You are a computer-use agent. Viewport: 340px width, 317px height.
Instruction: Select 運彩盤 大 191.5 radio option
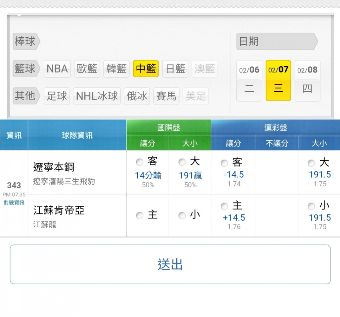311,163
